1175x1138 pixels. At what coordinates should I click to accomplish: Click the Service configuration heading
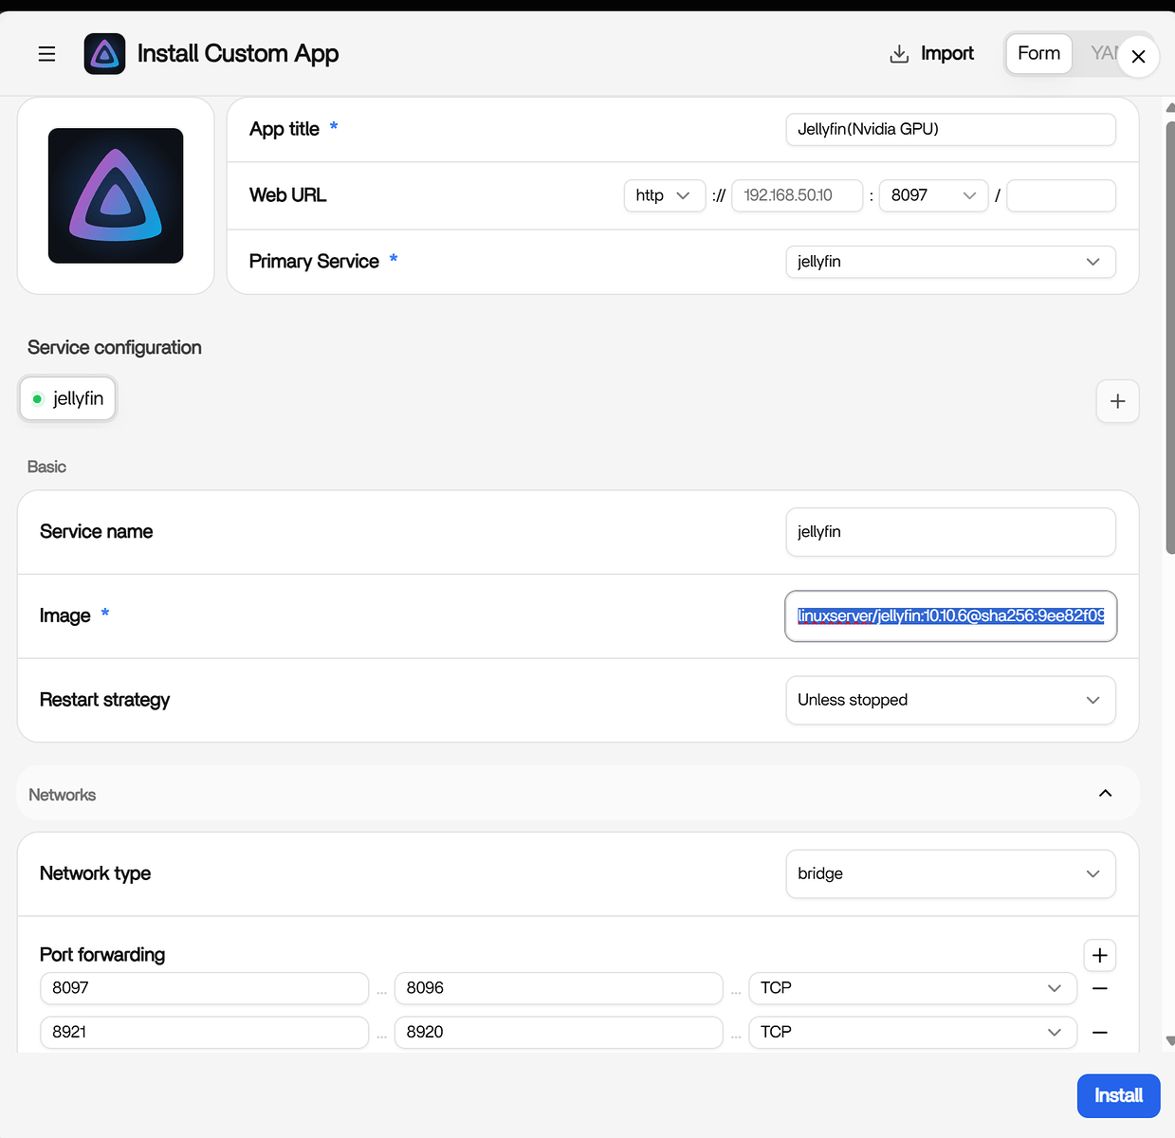(115, 348)
